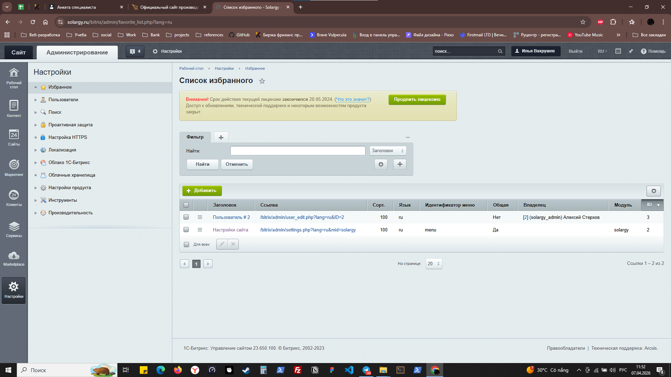The image size is (671, 377).
Task: Switch to the Сайт tab
Action: click(19, 52)
